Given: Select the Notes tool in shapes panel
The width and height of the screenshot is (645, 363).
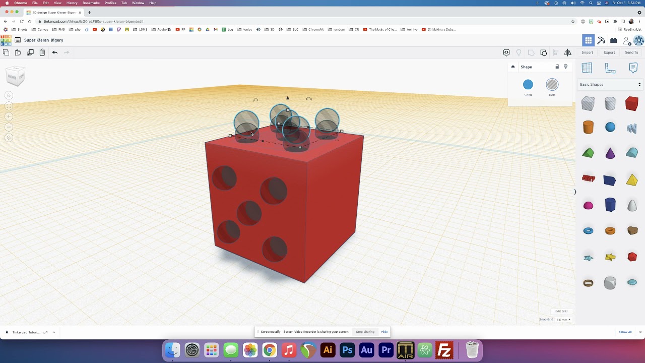Looking at the screenshot, I should tap(633, 68).
